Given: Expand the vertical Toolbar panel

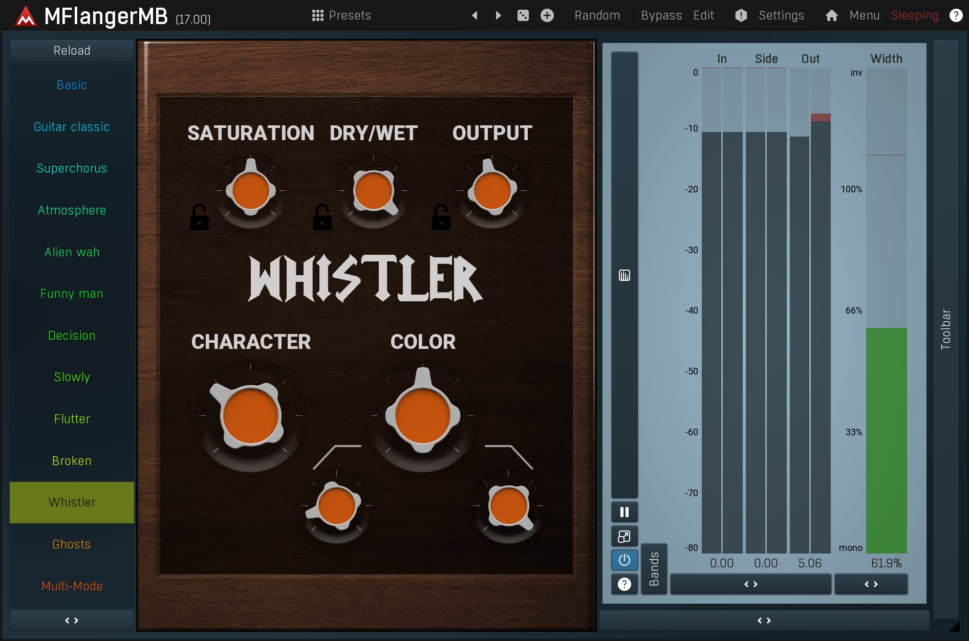Looking at the screenshot, I should click(945, 329).
